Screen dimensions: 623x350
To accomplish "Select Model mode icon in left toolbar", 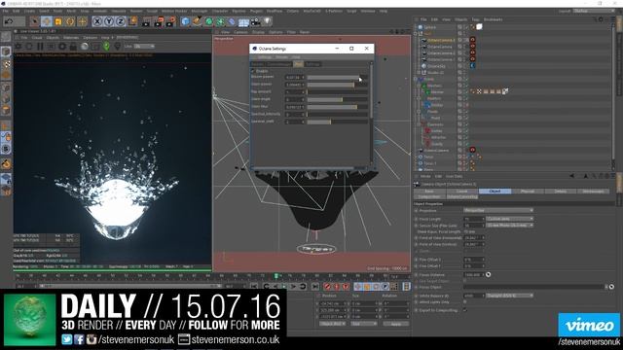I will (6, 52).
